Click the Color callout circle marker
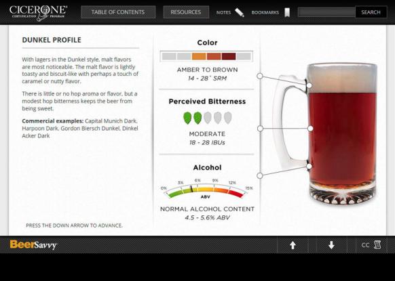Viewport: 395px width, 281px height. point(260,76)
